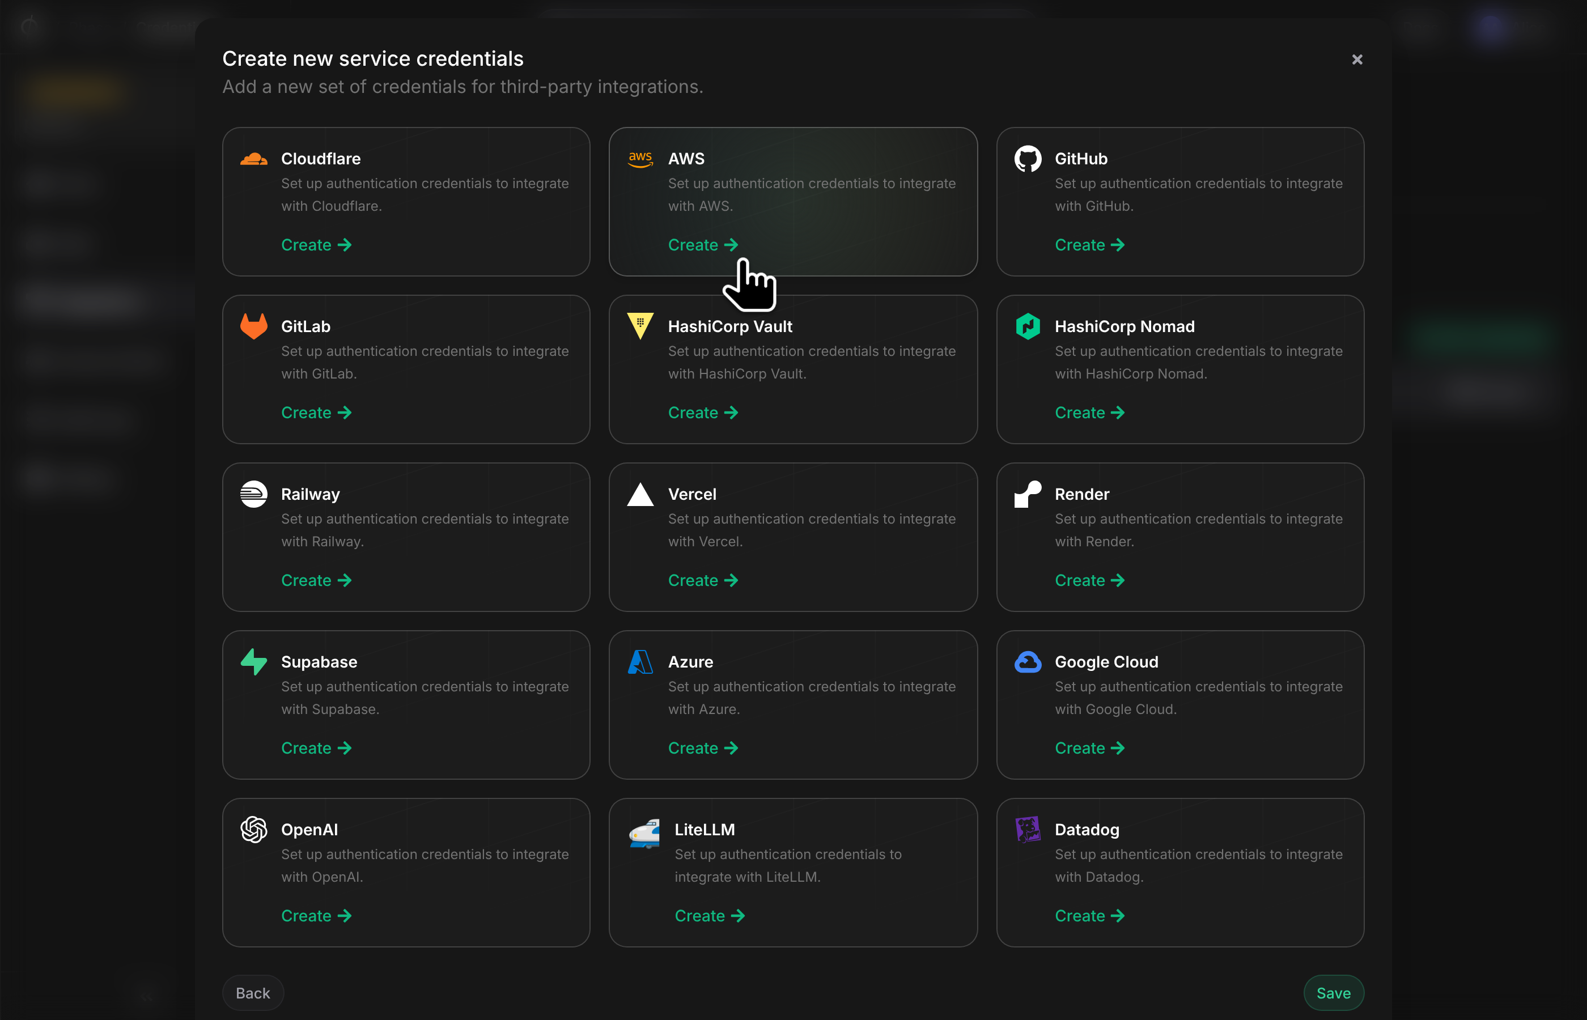Click Create link for OpenAI
1587x1020 pixels.
click(x=316, y=915)
